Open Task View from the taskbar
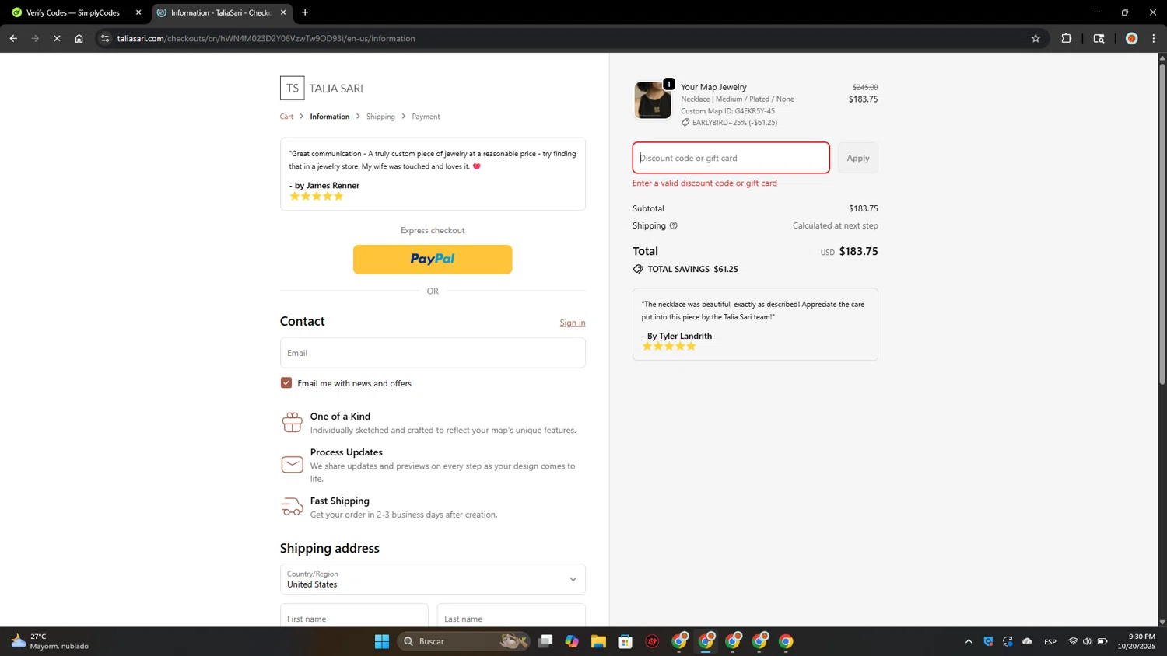Image resolution: width=1167 pixels, height=656 pixels. (545, 641)
